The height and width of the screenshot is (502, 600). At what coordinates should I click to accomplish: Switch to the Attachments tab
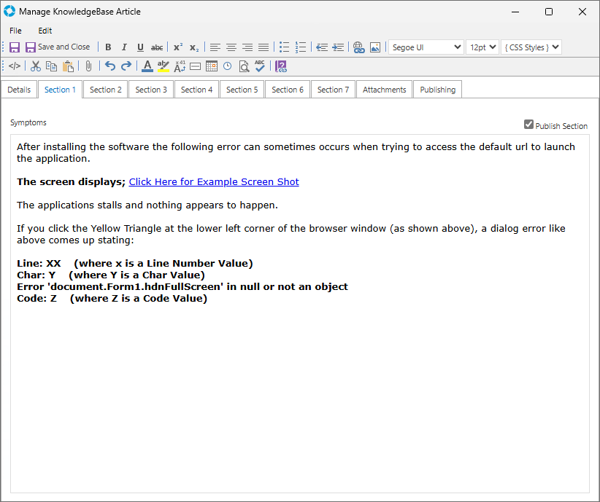point(384,90)
